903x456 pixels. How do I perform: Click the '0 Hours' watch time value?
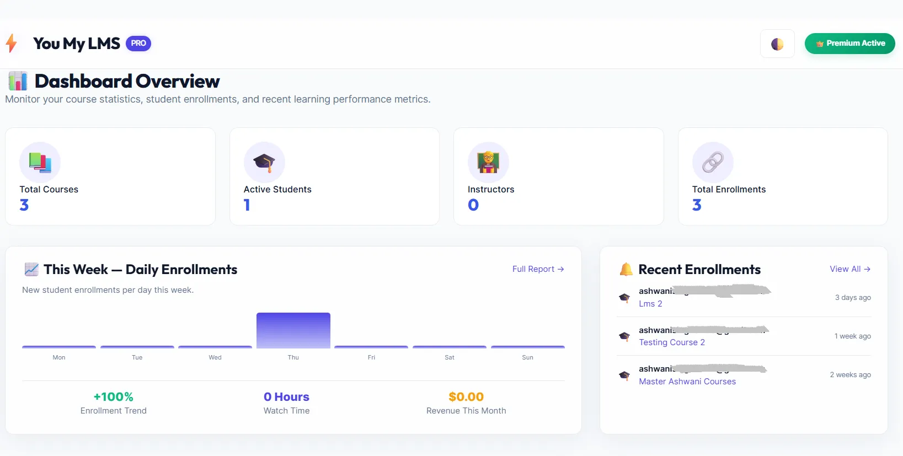[286, 397]
